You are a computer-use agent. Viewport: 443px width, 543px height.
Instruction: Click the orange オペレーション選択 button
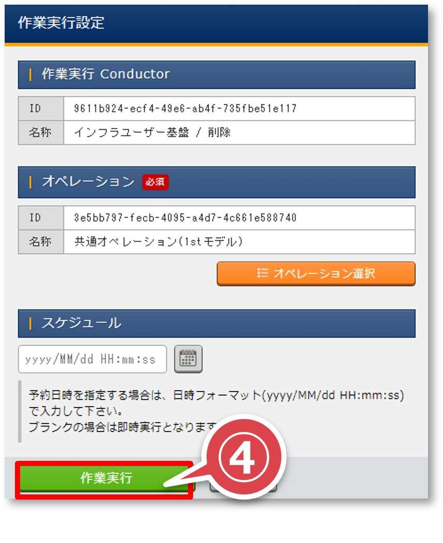[316, 274]
